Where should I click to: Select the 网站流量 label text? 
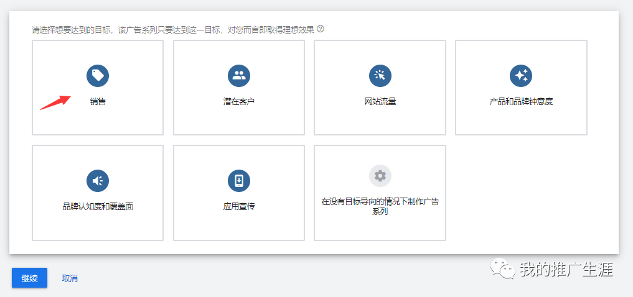(380, 101)
